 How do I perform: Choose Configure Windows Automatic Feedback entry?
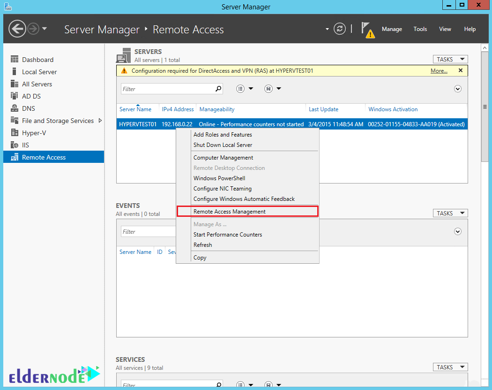(248, 199)
